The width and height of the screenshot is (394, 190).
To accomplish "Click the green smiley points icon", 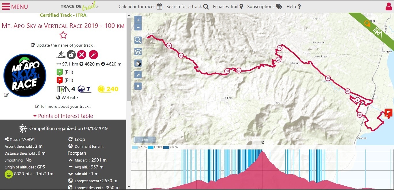I will [x=9, y=174].
